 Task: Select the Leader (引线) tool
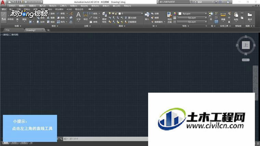93,18
